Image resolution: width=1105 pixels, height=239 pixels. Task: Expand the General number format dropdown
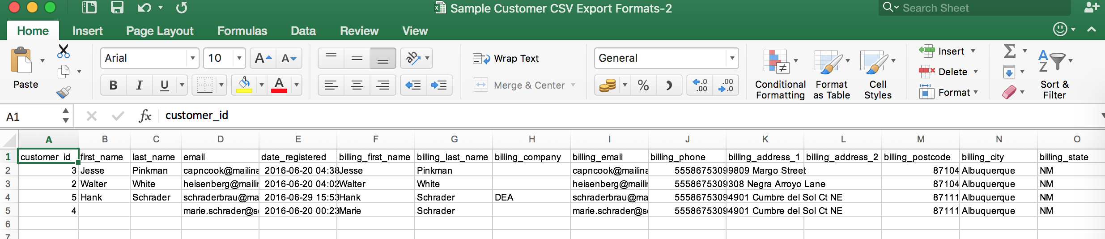732,58
